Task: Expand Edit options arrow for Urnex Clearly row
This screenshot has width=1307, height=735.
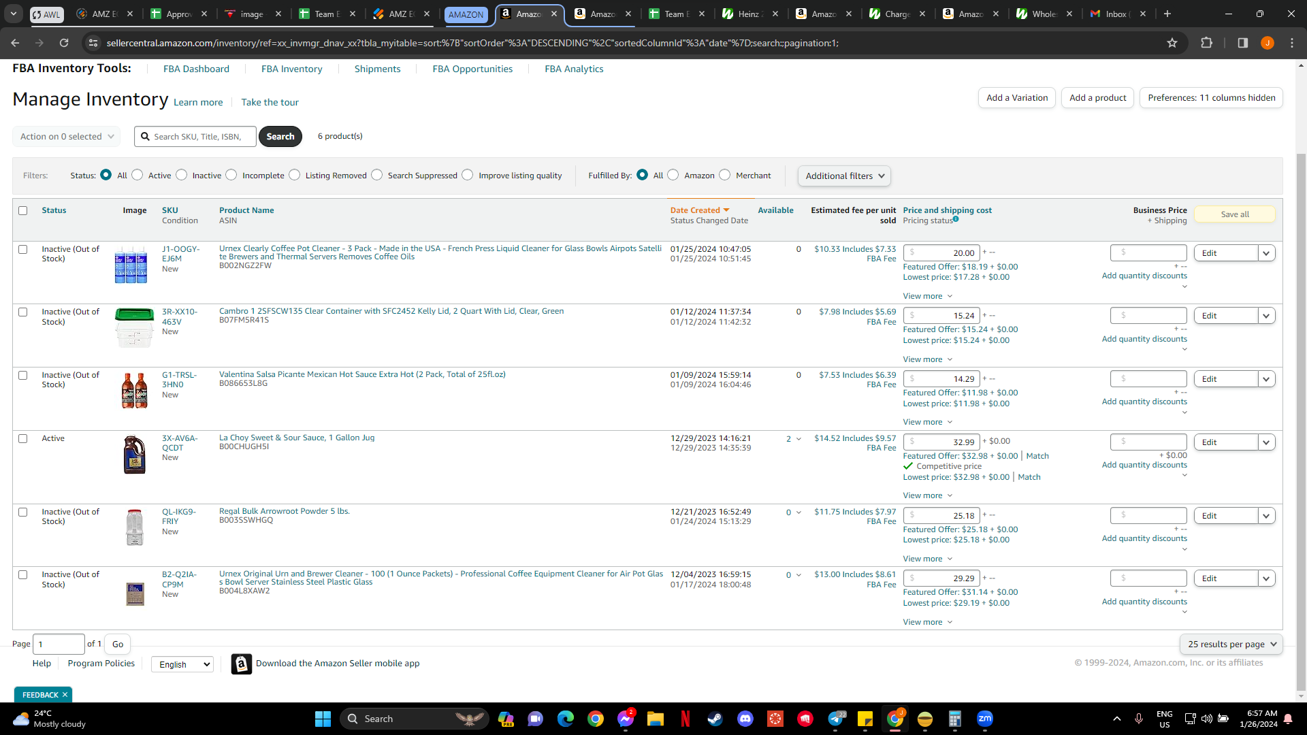Action: [1266, 253]
